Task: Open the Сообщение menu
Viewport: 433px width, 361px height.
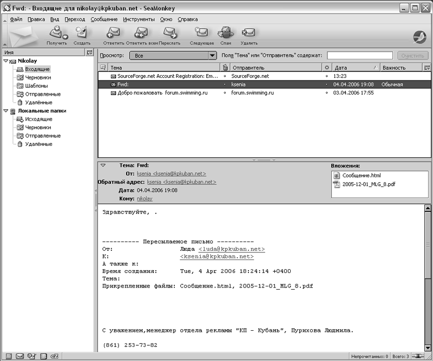Action: point(104,19)
